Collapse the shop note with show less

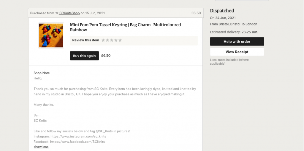[x=41, y=147]
